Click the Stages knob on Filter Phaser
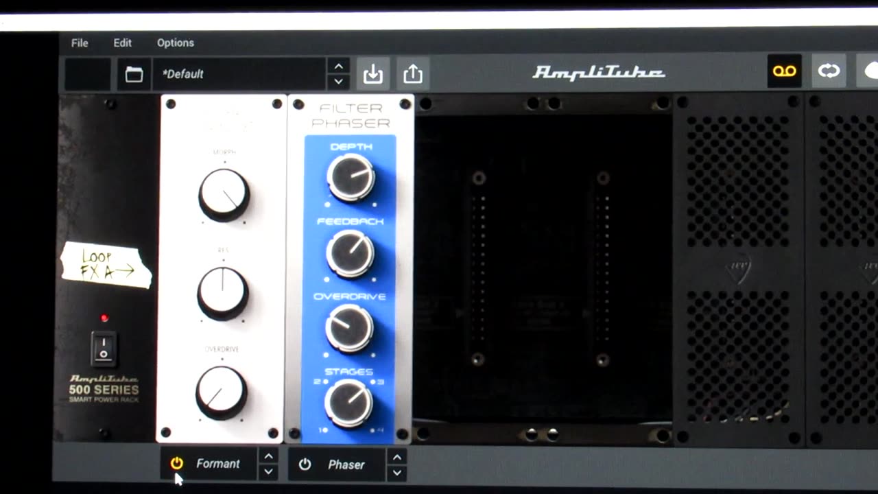 click(x=348, y=403)
